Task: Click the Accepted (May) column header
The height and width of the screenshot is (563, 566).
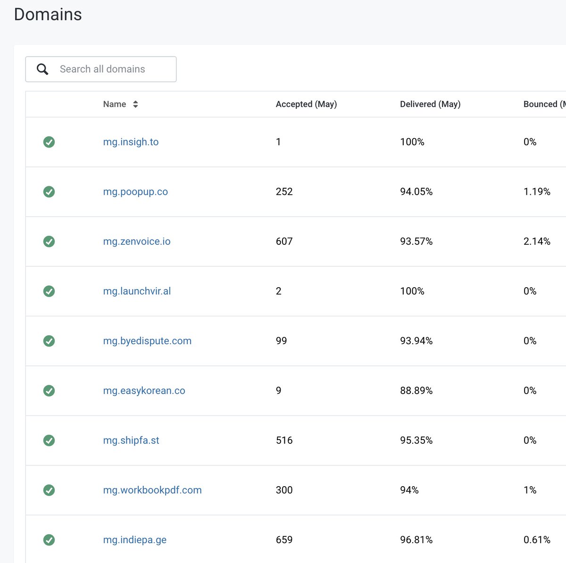Action: point(306,104)
